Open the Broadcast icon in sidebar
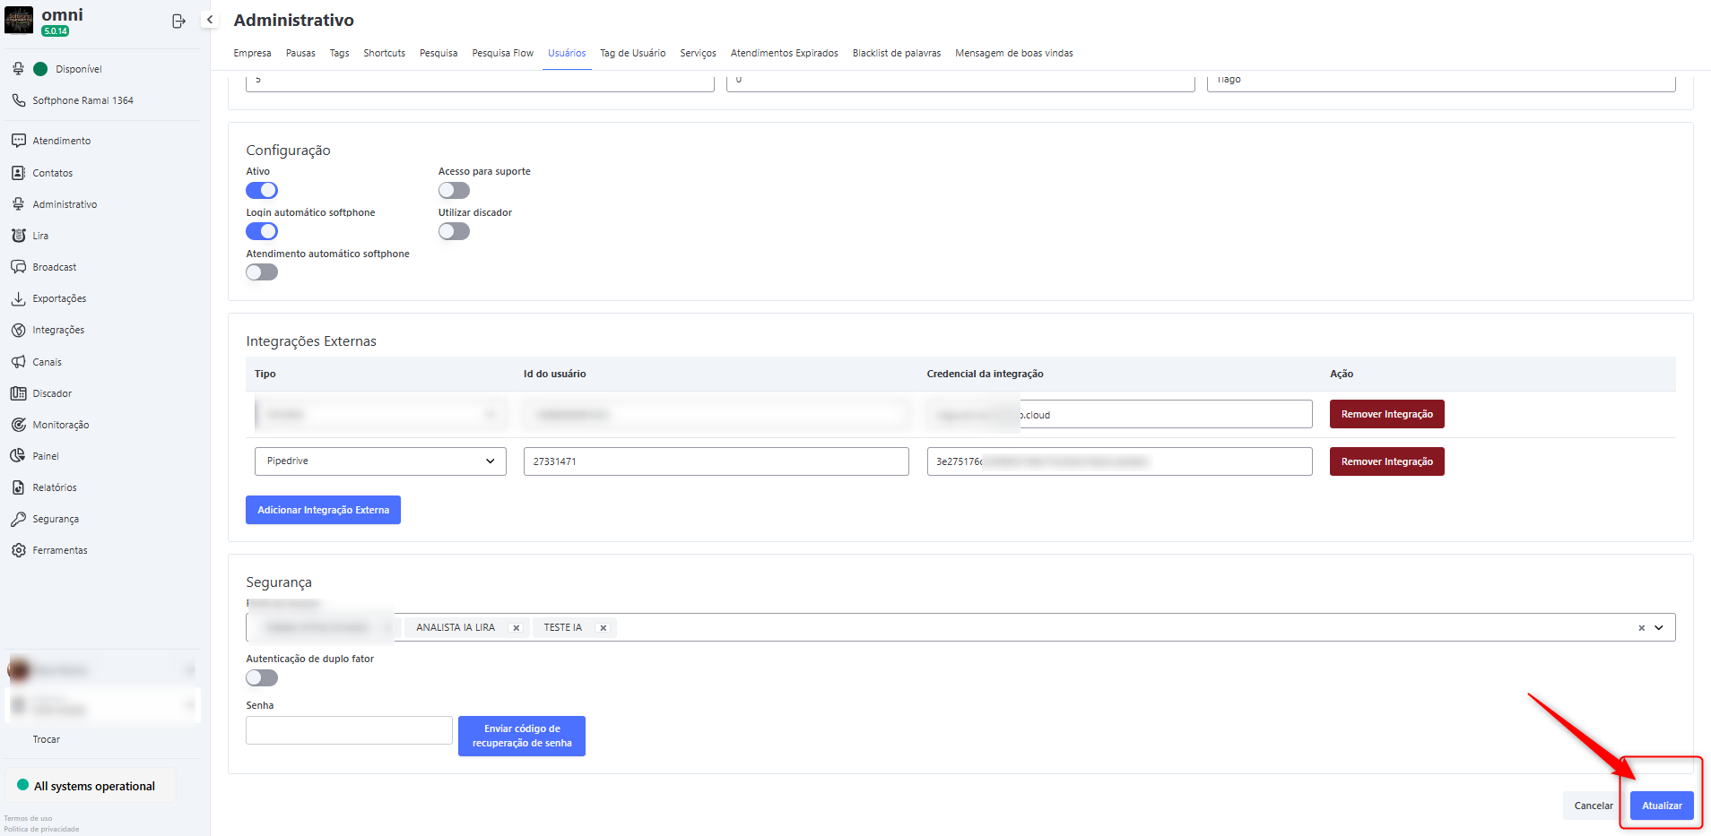 point(18,267)
